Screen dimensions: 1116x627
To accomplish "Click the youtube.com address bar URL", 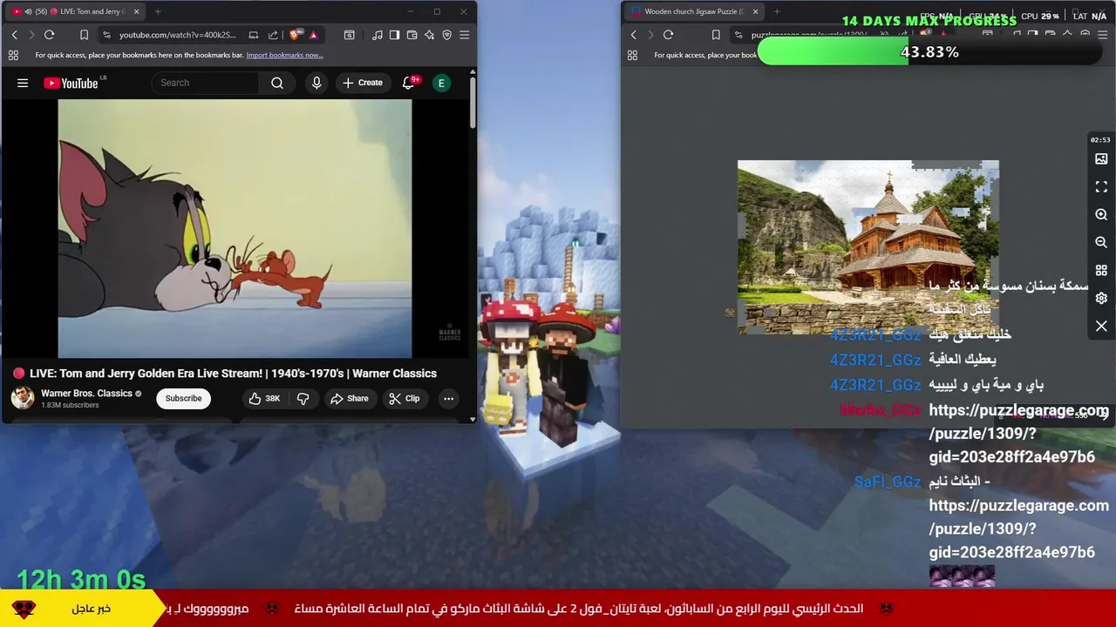I will pyautogui.click(x=177, y=35).
